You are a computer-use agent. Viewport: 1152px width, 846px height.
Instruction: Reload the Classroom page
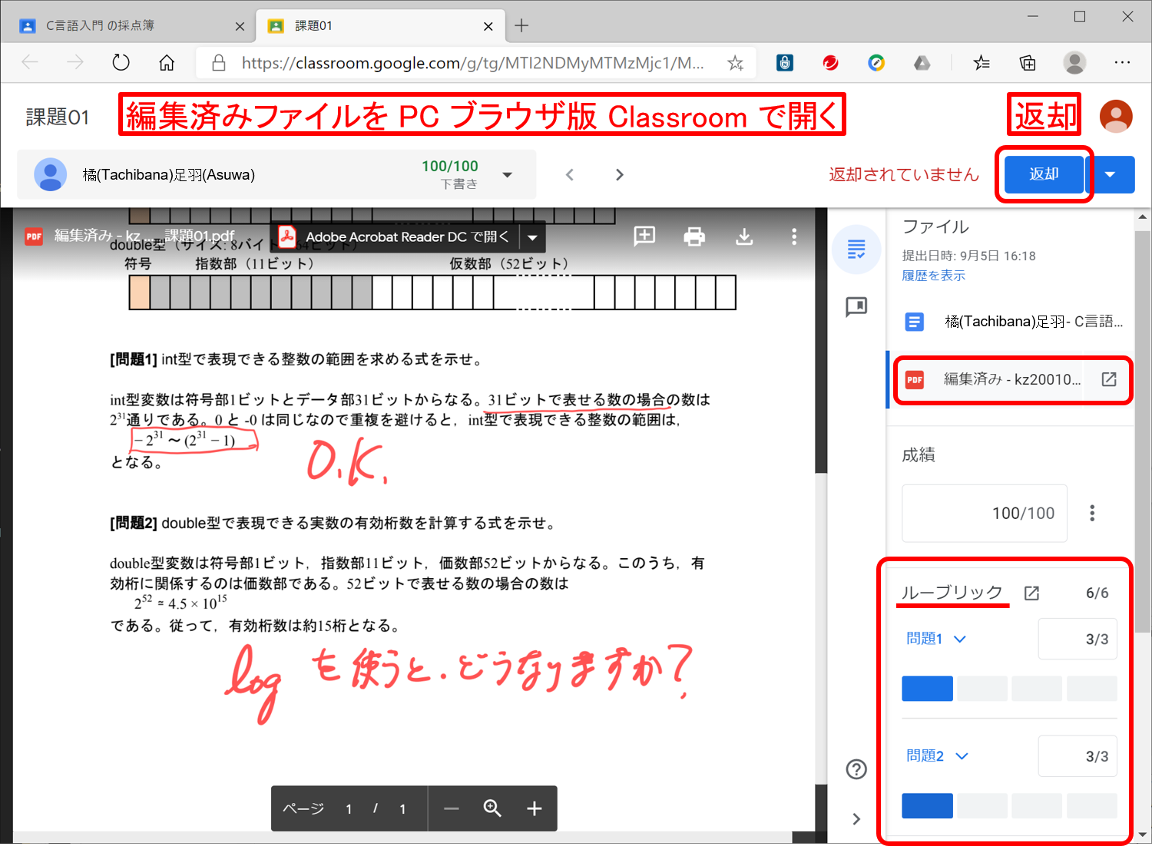click(121, 63)
